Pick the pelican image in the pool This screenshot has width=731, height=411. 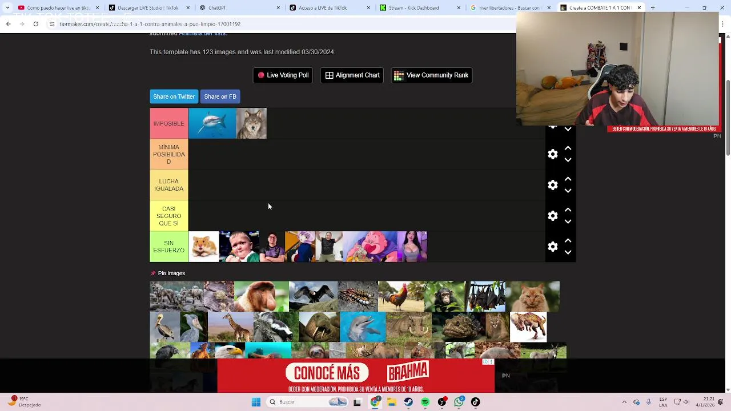coord(164,327)
